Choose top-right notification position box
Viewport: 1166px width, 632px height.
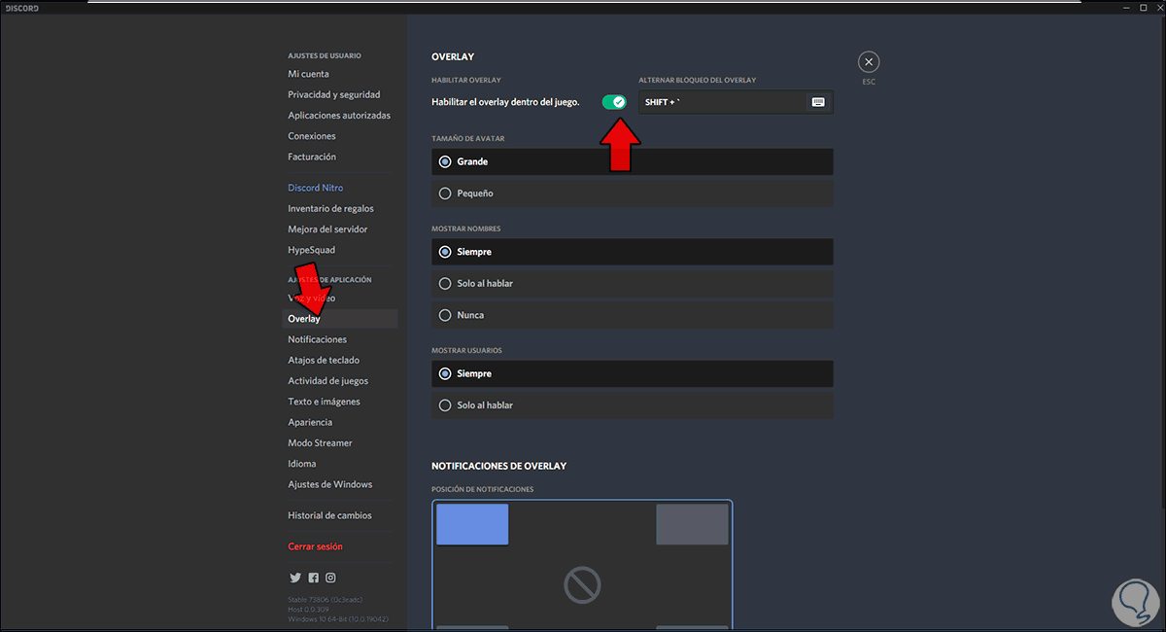click(692, 524)
